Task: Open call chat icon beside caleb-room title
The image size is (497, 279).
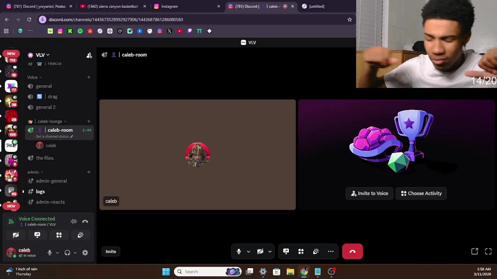Action: point(104,55)
